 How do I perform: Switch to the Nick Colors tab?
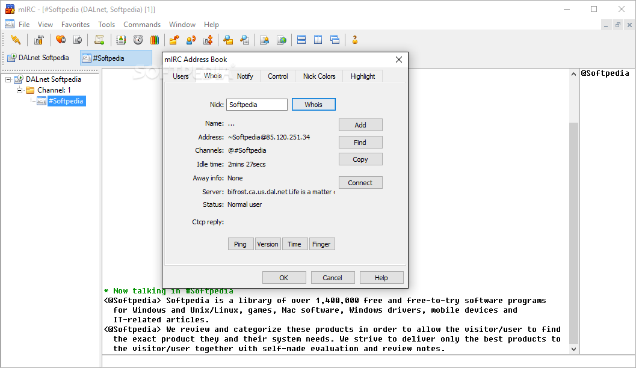(x=320, y=76)
